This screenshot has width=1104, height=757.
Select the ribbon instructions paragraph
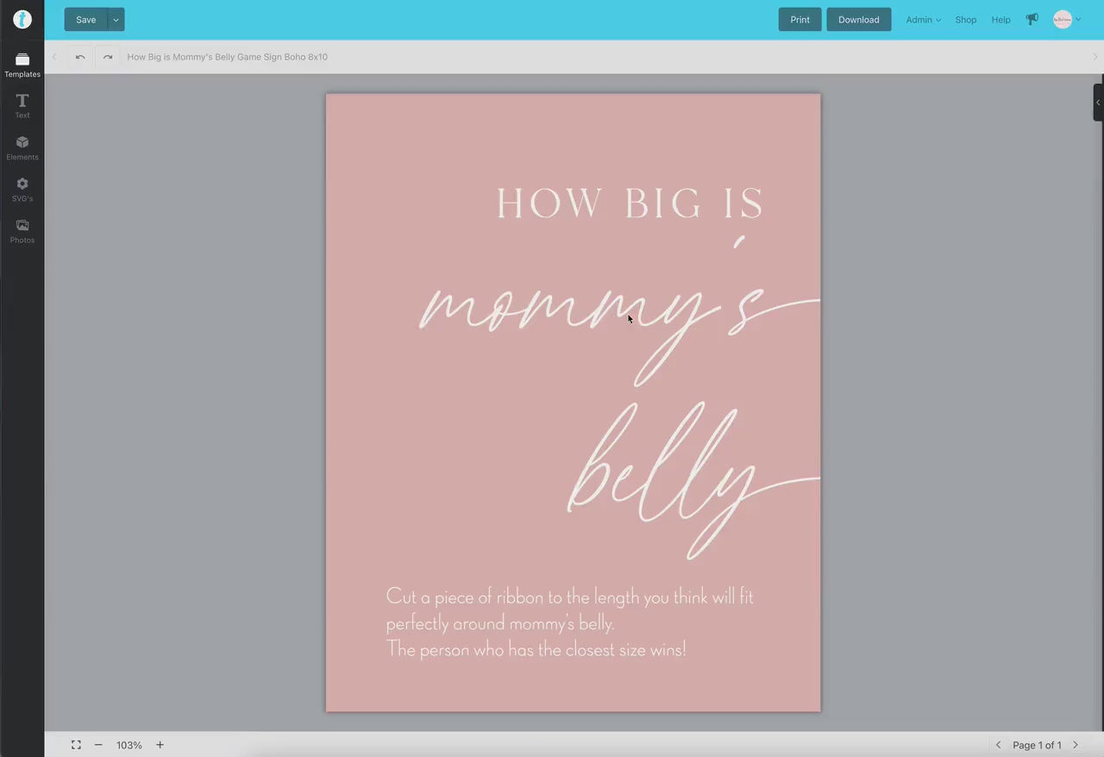click(569, 622)
